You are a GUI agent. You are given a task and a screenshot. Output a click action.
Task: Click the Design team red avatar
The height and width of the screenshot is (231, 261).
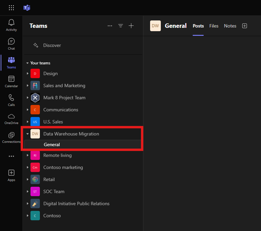(35, 73)
